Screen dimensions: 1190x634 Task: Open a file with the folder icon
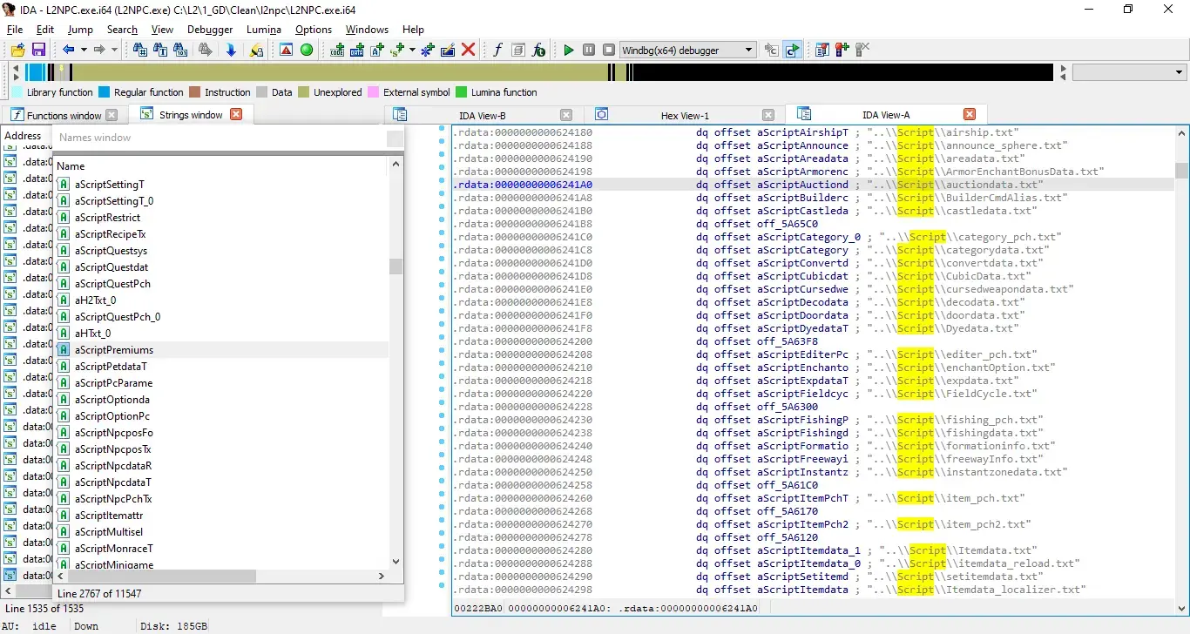click(x=17, y=50)
